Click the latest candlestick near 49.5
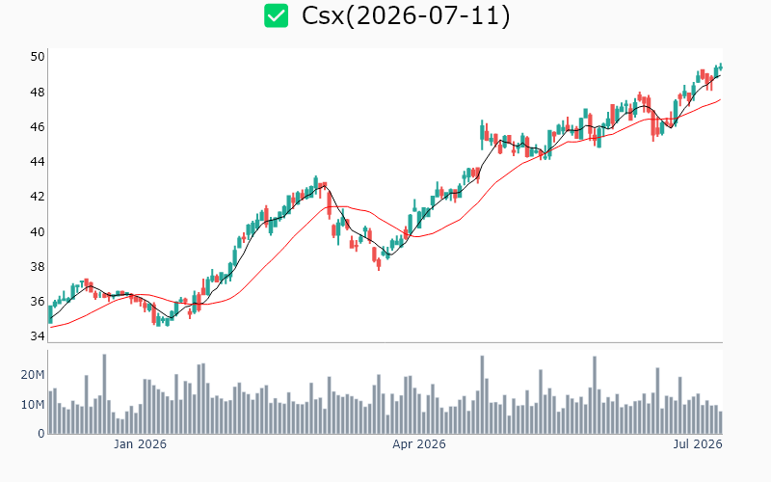This screenshot has height=482, width=771. pos(721,67)
